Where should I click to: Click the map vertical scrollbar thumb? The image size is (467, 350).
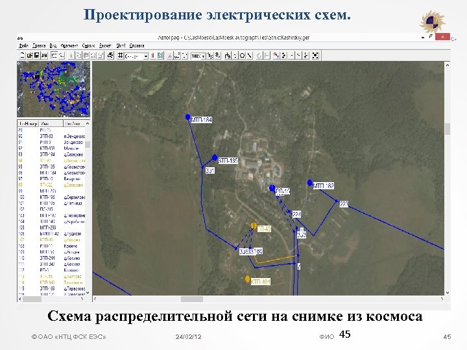click(448, 129)
